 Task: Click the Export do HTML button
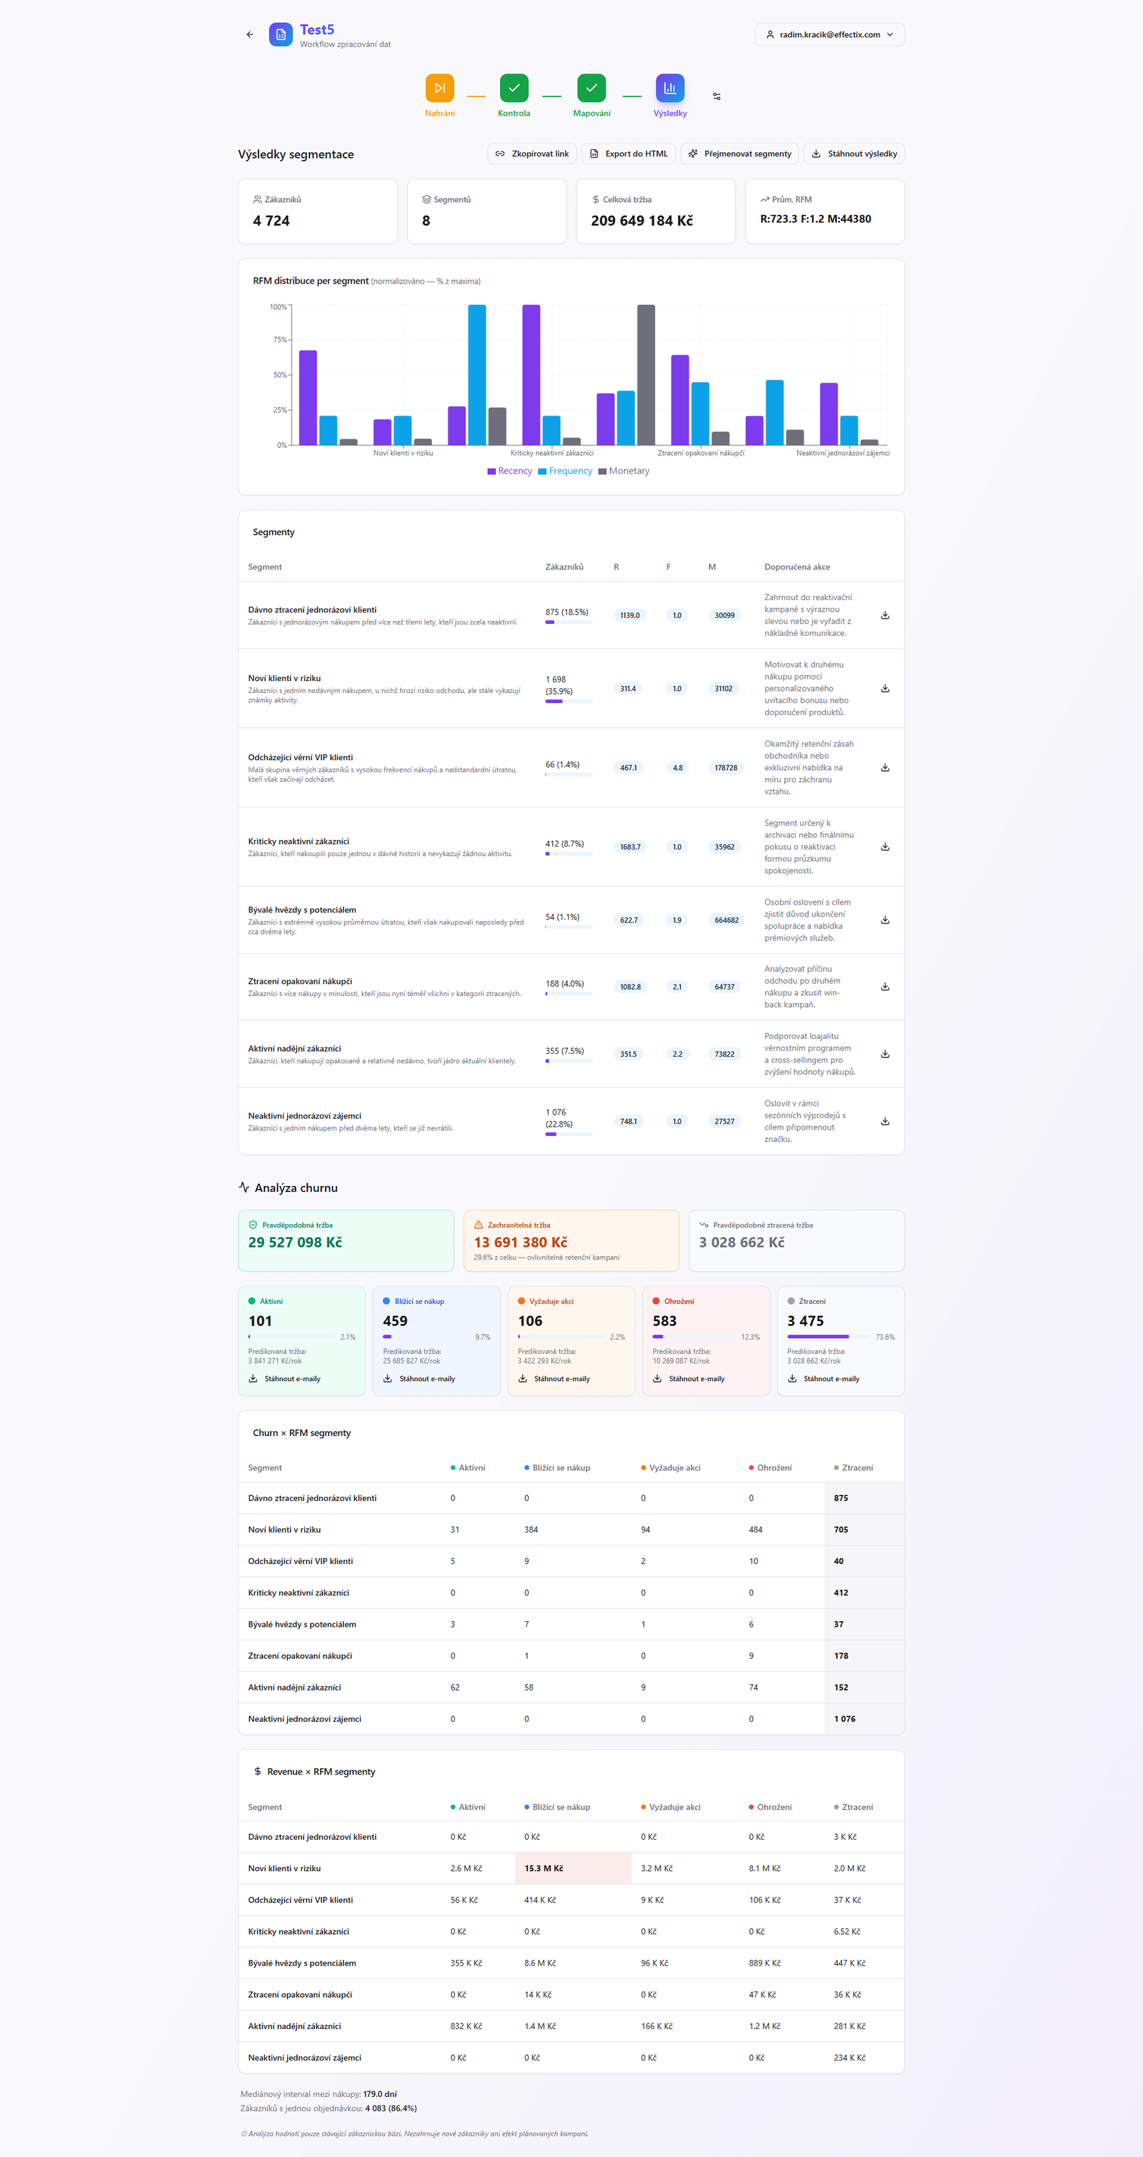[x=628, y=154]
